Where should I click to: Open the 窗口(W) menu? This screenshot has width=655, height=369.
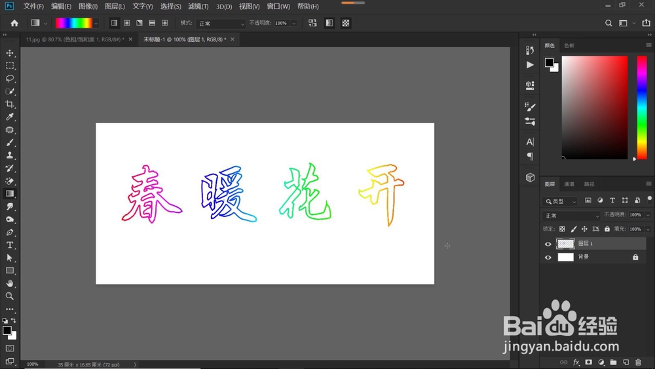[278, 7]
